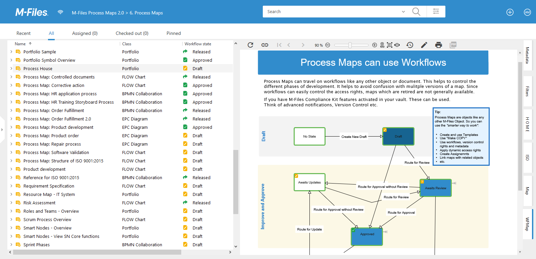Open the version history clock icon

point(410,45)
